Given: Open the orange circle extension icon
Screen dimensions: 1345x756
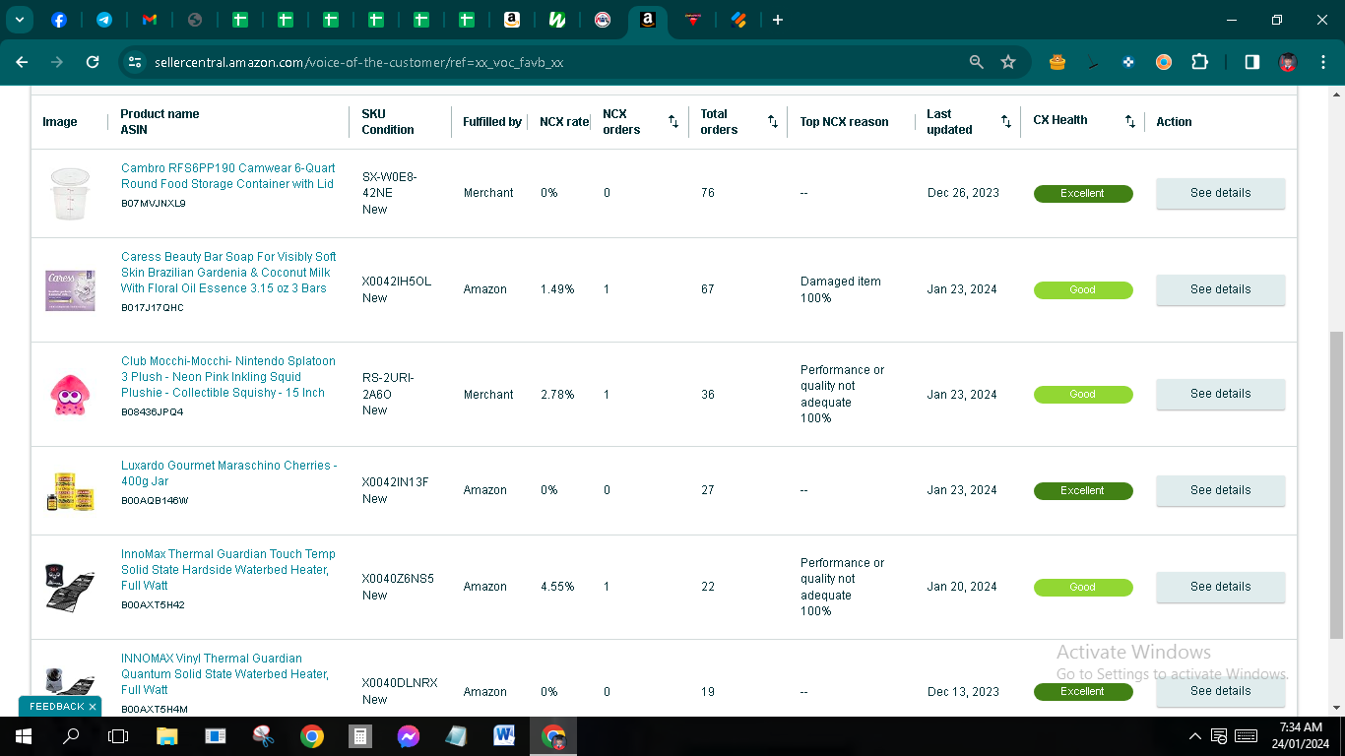Looking at the screenshot, I should coord(1164,62).
